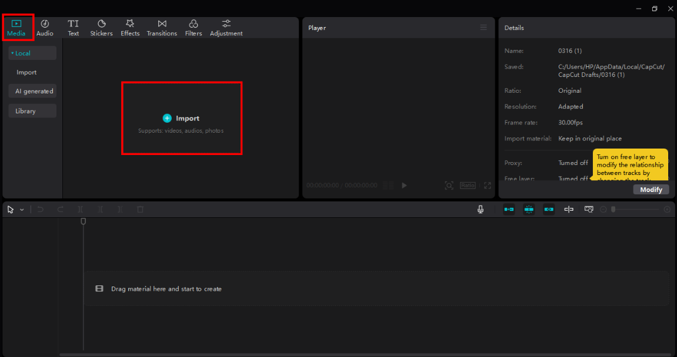Click the Modify button in Details
The height and width of the screenshot is (357, 677).
click(651, 190)
